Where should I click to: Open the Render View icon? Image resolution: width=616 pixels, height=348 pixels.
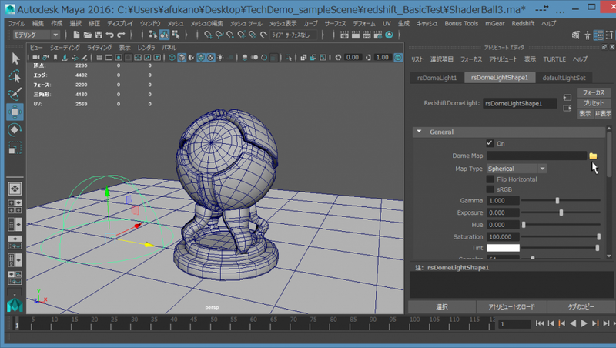[x=344, y=35]
